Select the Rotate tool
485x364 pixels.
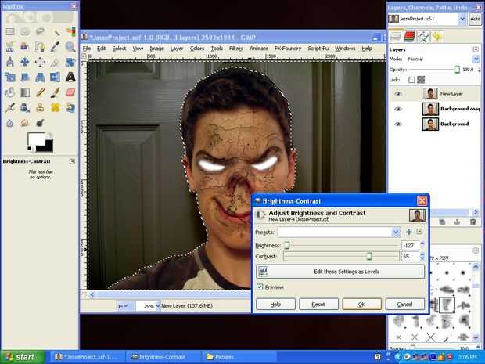(70, 62)
